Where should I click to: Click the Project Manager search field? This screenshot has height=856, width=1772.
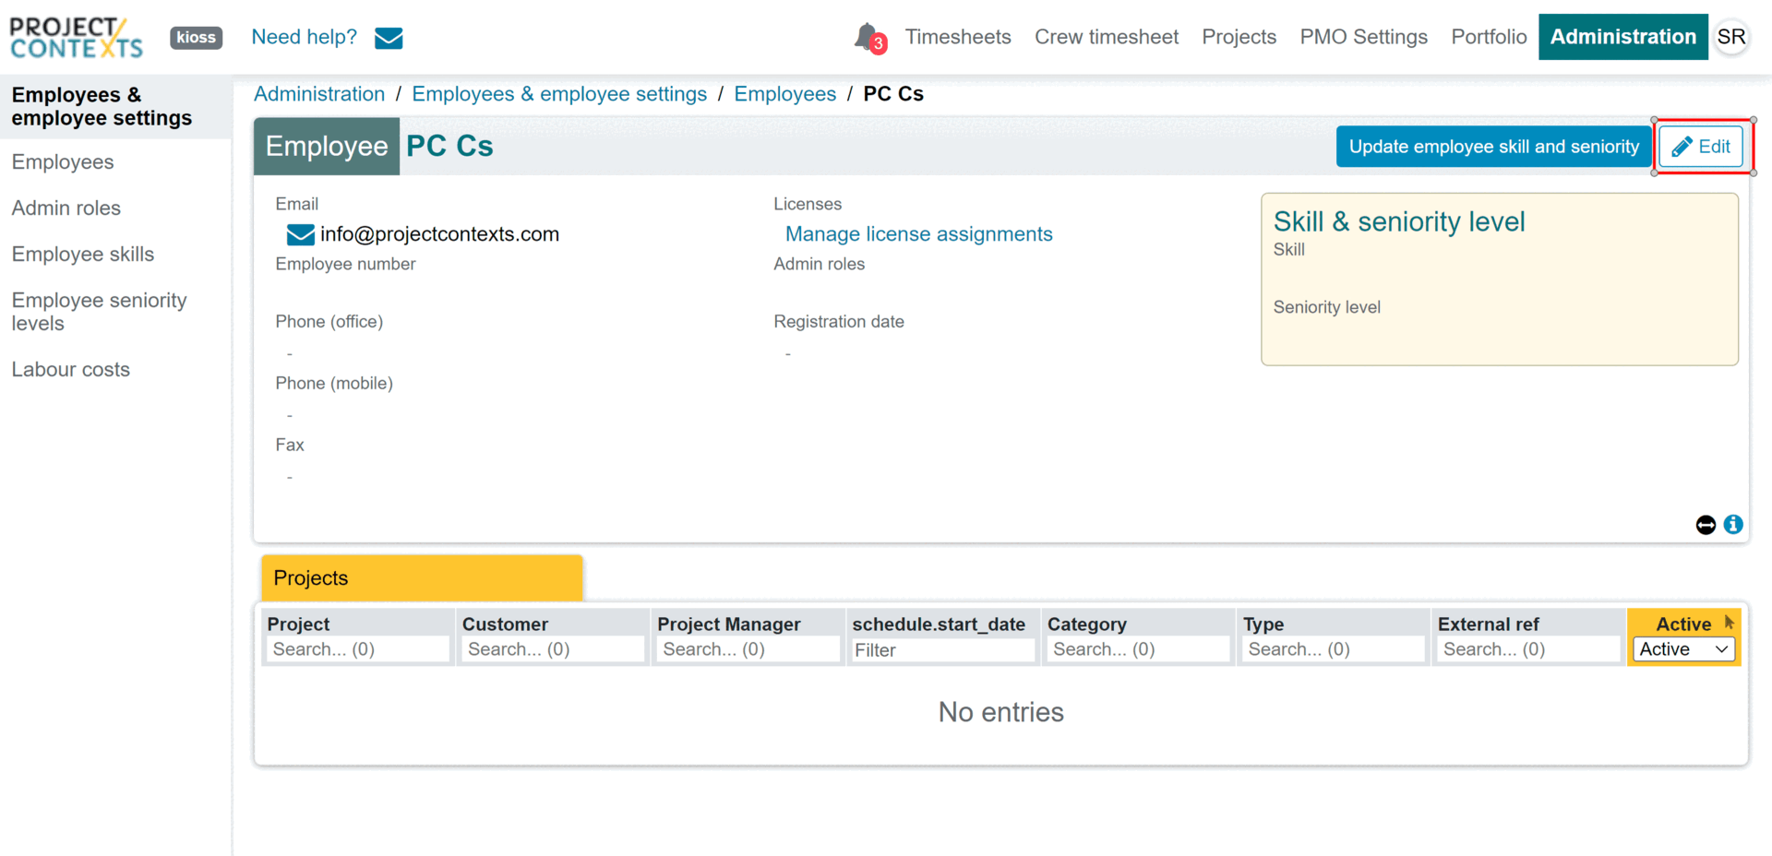click(x=748, y=649)
